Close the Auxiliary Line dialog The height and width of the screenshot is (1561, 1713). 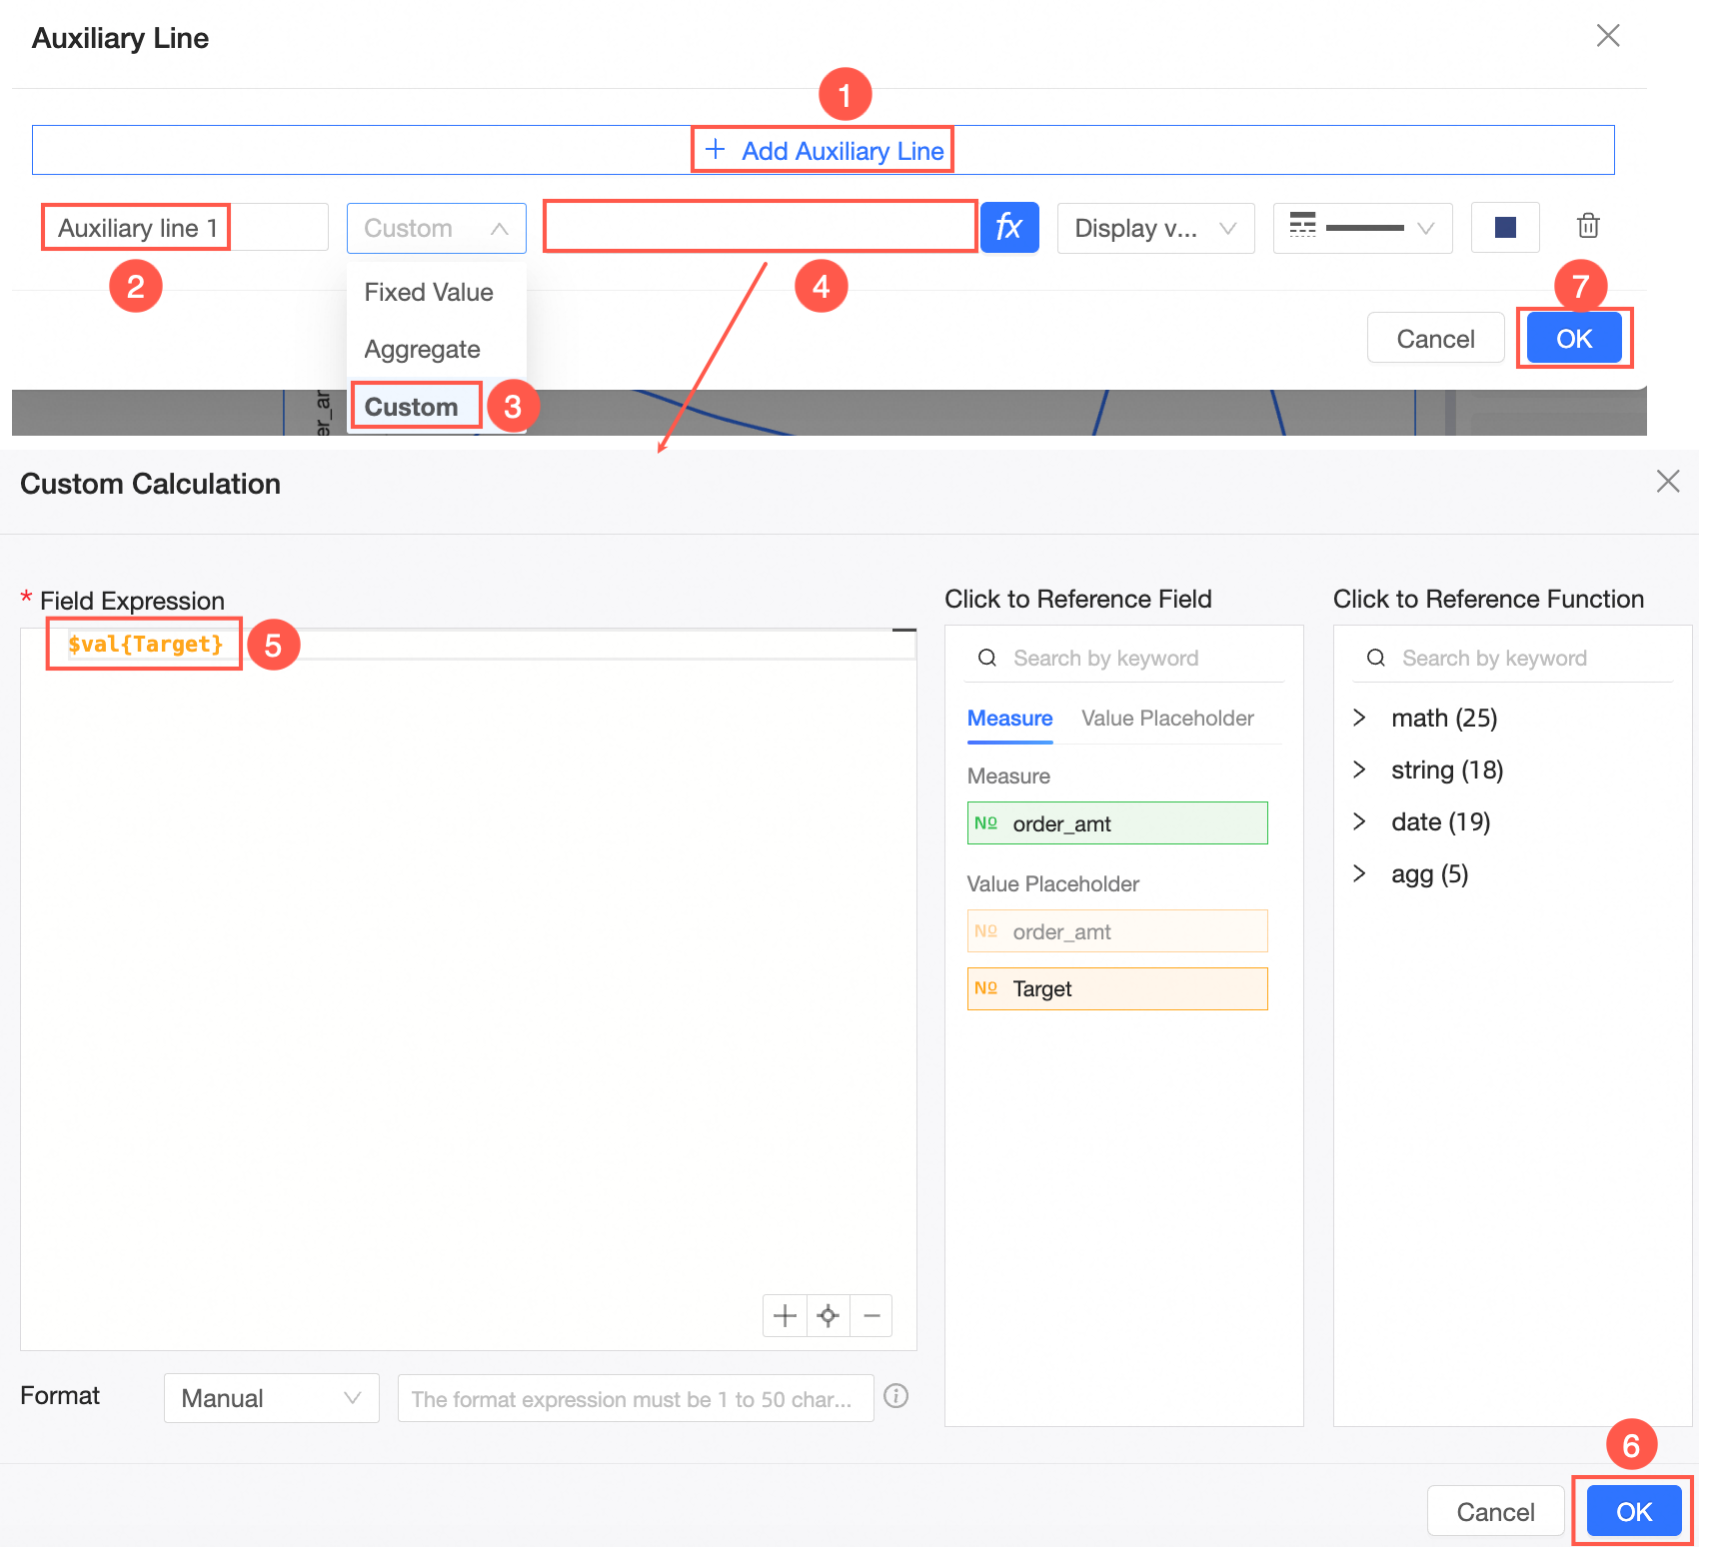tap(1608, 36)
